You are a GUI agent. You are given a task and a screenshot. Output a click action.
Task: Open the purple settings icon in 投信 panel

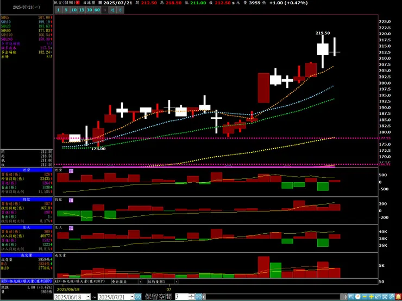click(x=71, y=200)
